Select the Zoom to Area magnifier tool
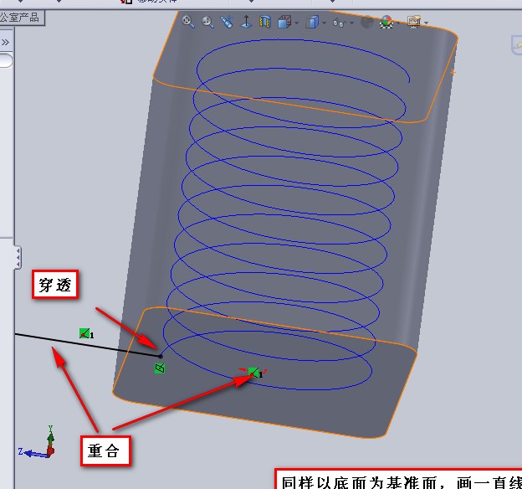 pos(207,22)
